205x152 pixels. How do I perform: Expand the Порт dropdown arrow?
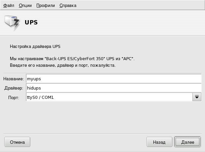coord(197,97)
